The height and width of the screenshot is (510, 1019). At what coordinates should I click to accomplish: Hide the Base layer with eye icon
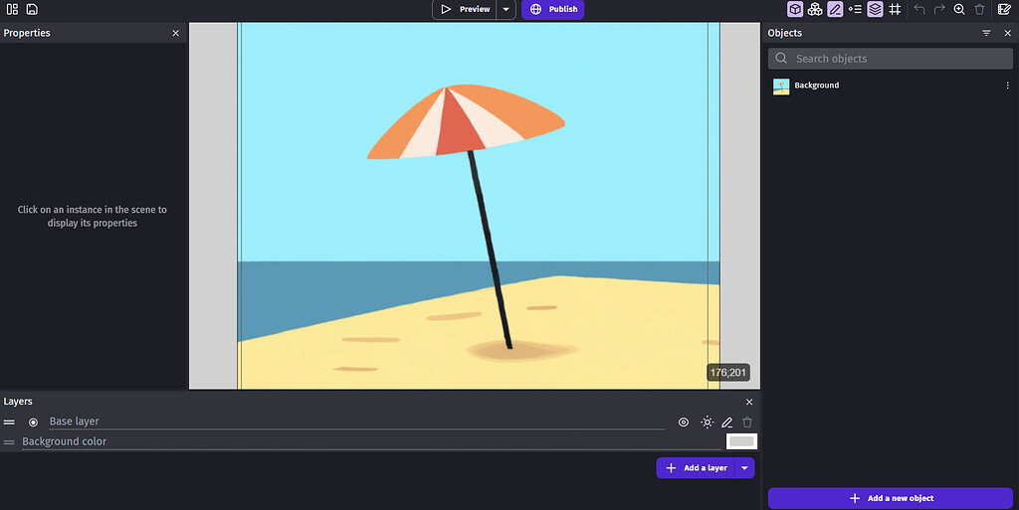(684, 423)
